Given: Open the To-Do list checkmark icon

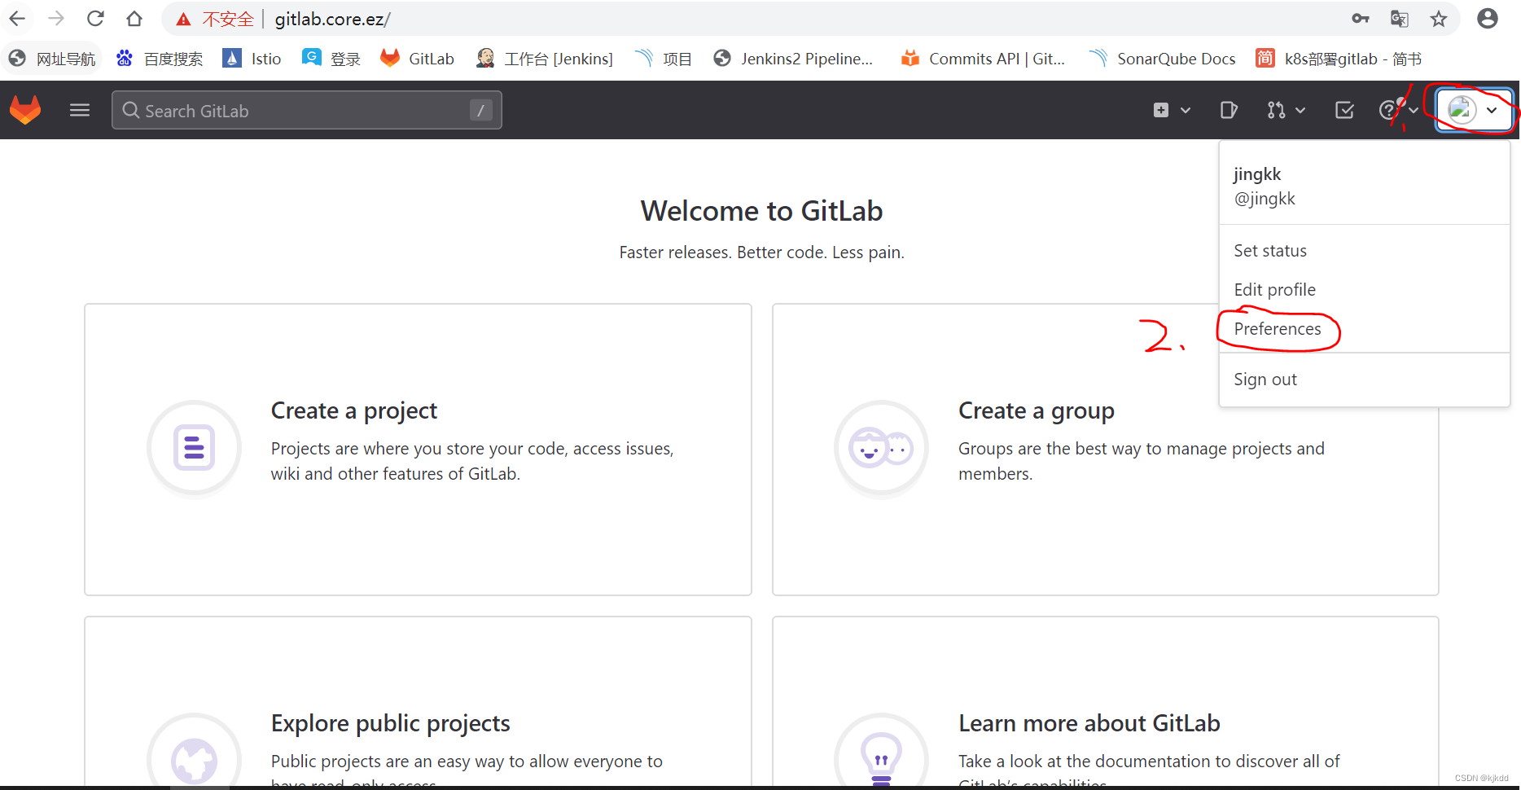Looking at the screenshot, I should (1344, 110).
